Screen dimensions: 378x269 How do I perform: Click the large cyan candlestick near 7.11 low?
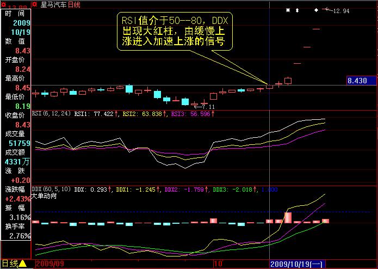[185, 102]
